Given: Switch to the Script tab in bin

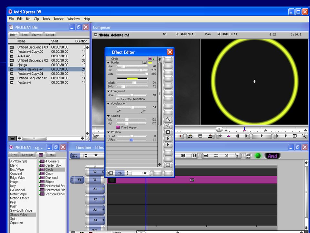Looking at the screenshot, I should click(x=50, y=35).
